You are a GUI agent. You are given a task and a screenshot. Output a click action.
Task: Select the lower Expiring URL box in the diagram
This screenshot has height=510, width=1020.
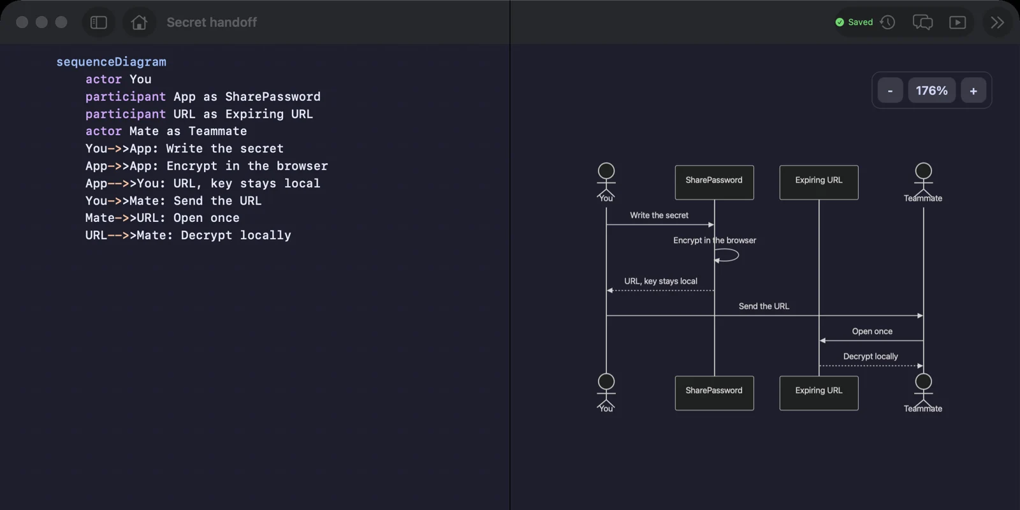[819, 393]
